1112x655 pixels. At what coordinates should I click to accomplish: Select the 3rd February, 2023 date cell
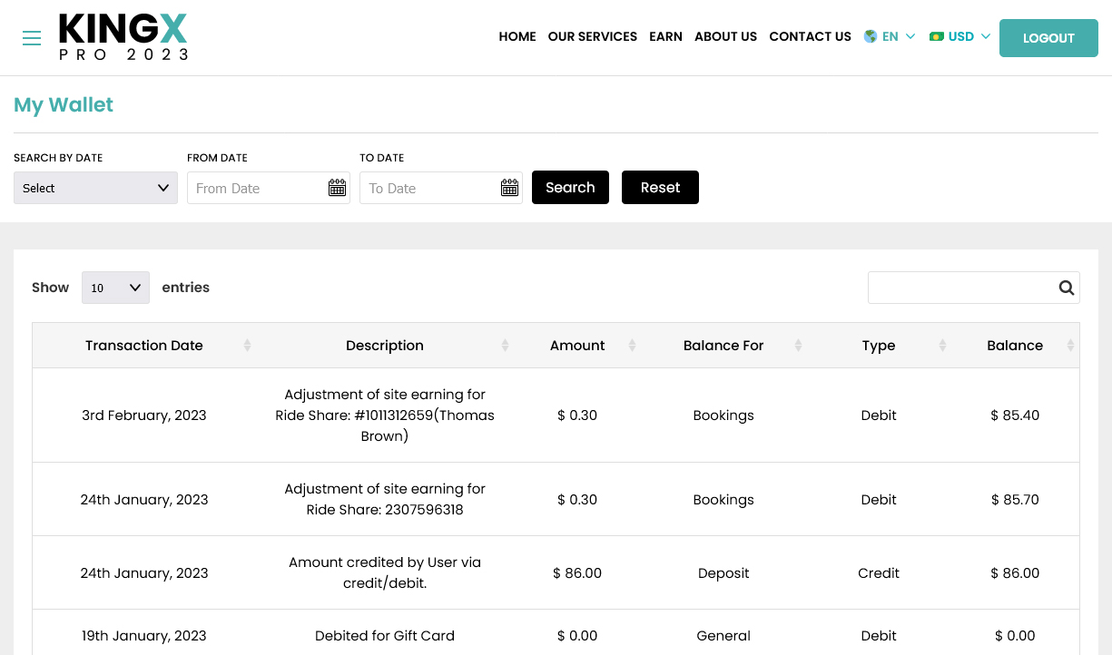pos(144,415)
